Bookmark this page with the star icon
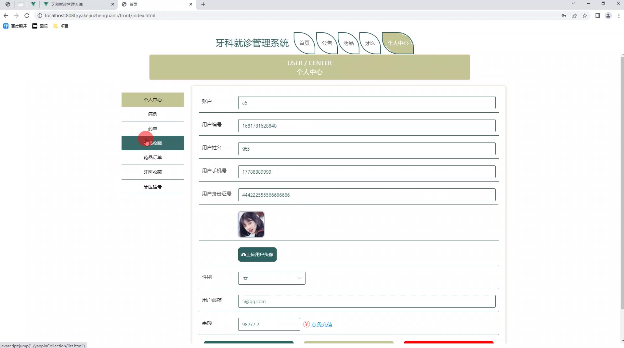The image size is (624, 348). [x=585, y=16]
